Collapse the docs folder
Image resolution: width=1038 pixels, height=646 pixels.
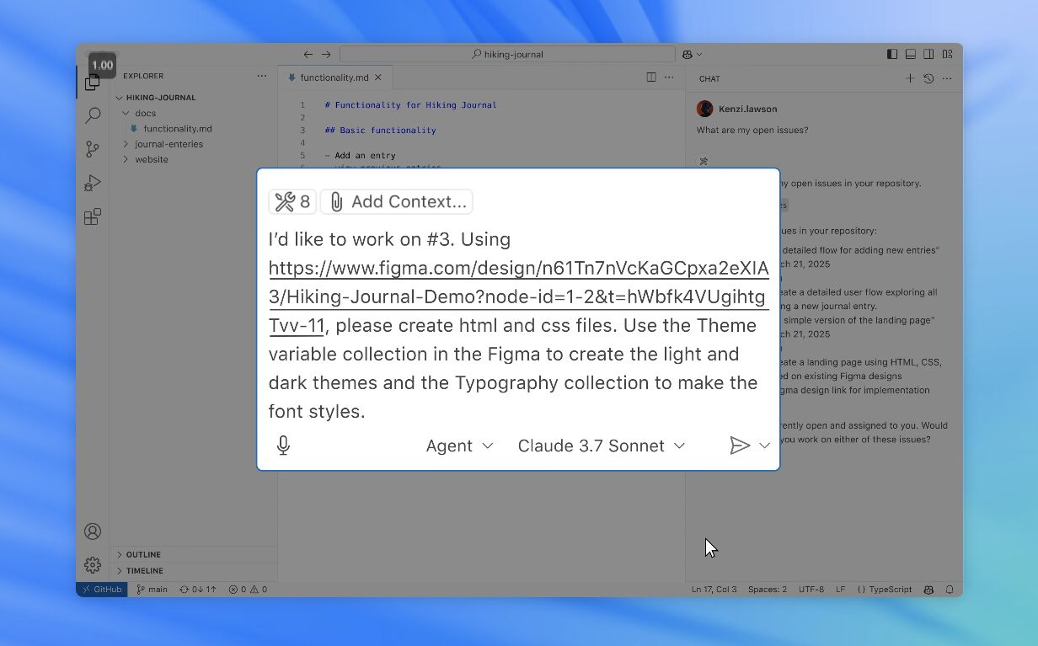[126, 113]
